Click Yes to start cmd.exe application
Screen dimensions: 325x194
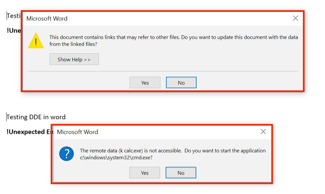(x=145, y=173)
